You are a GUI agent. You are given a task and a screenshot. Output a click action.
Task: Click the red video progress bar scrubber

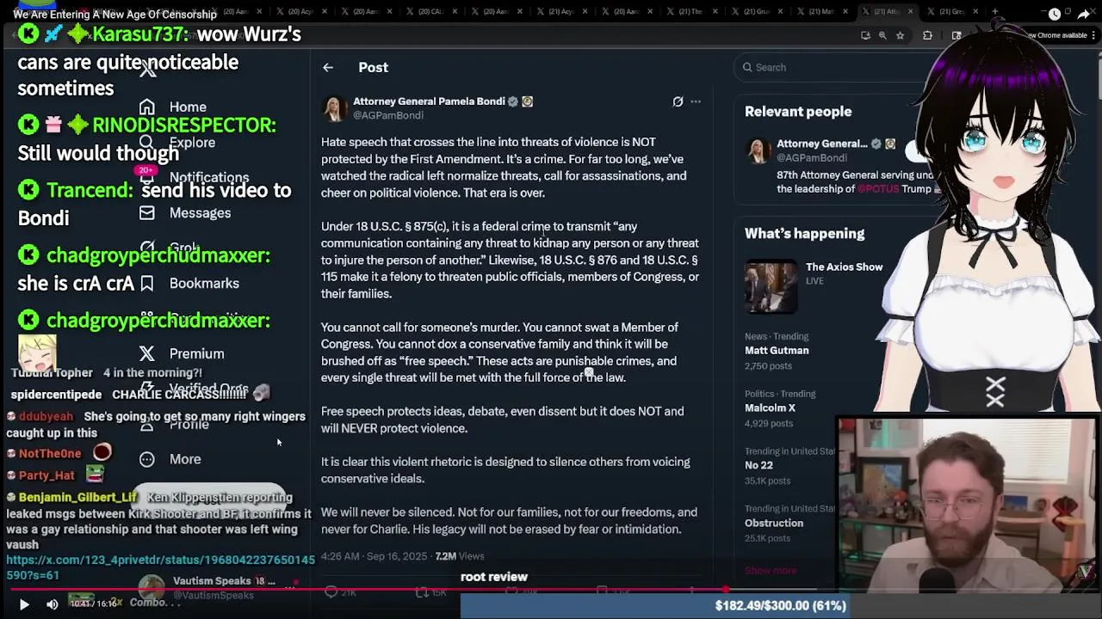click(726, 591)
